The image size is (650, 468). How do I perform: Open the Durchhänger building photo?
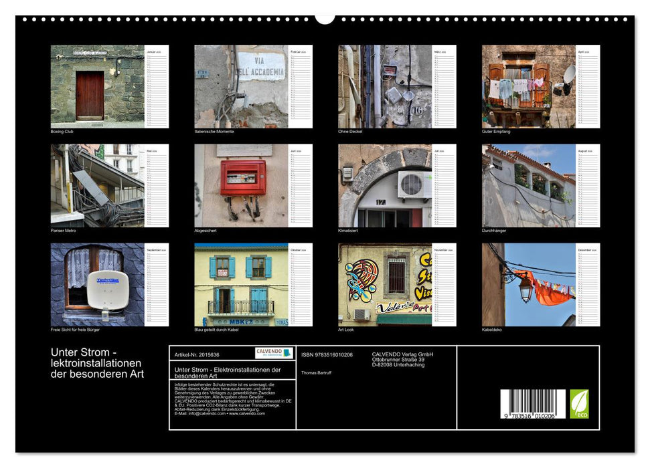tap(529, 185)
